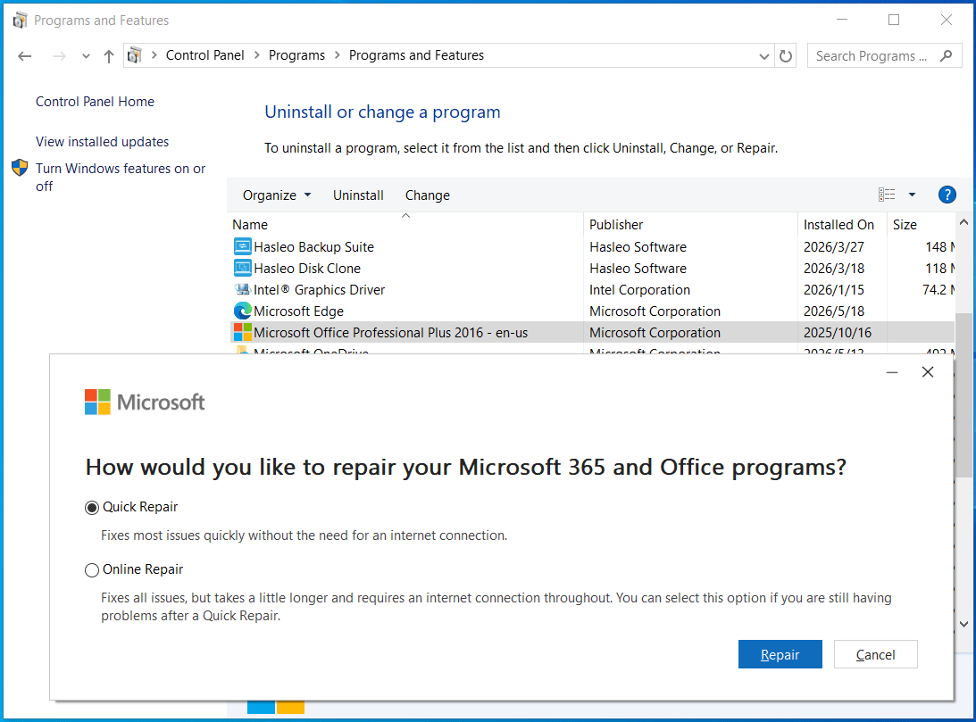
Task: Select Hasleo Disk Clone icon
Action: pos(242,268)
